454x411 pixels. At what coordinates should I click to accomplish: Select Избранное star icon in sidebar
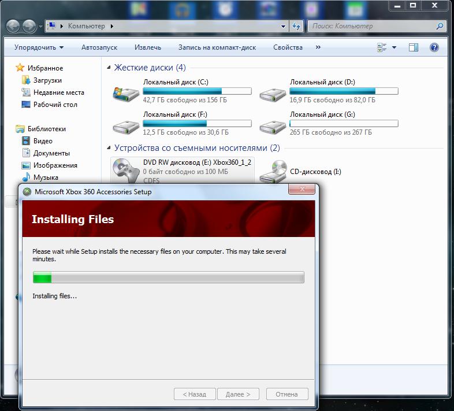point(20,68)
